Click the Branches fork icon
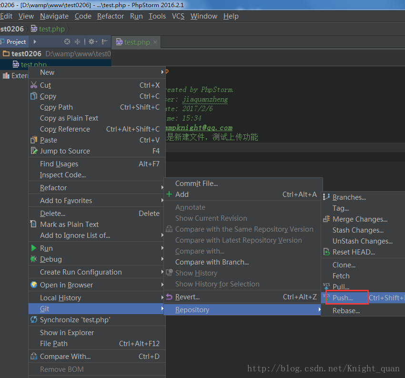 (326, 197)
